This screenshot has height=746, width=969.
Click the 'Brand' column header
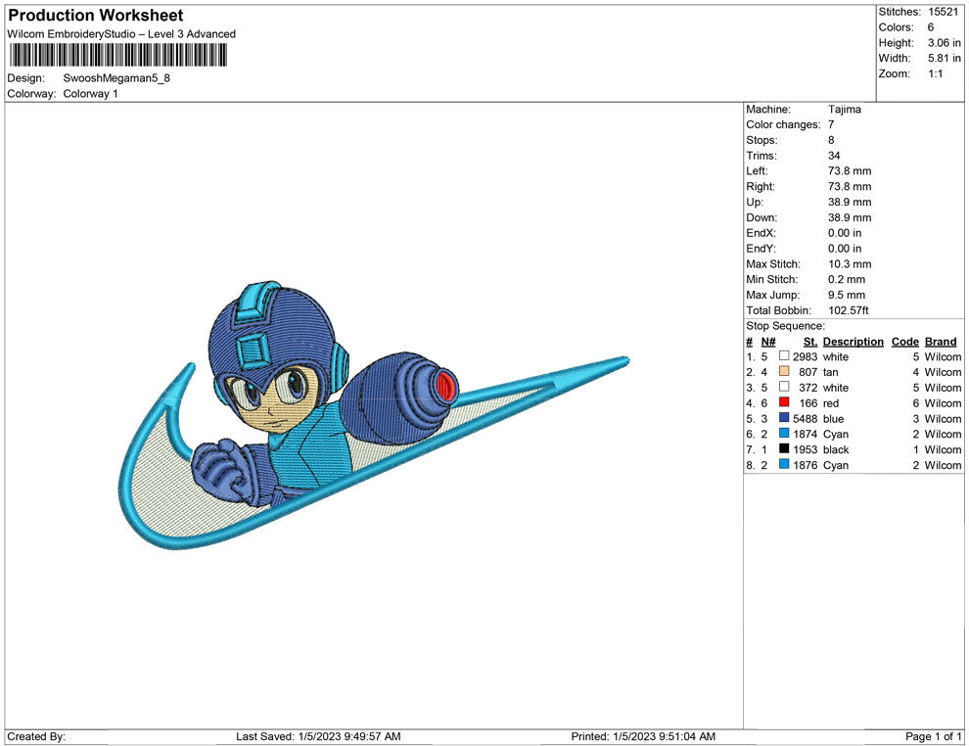941,341
